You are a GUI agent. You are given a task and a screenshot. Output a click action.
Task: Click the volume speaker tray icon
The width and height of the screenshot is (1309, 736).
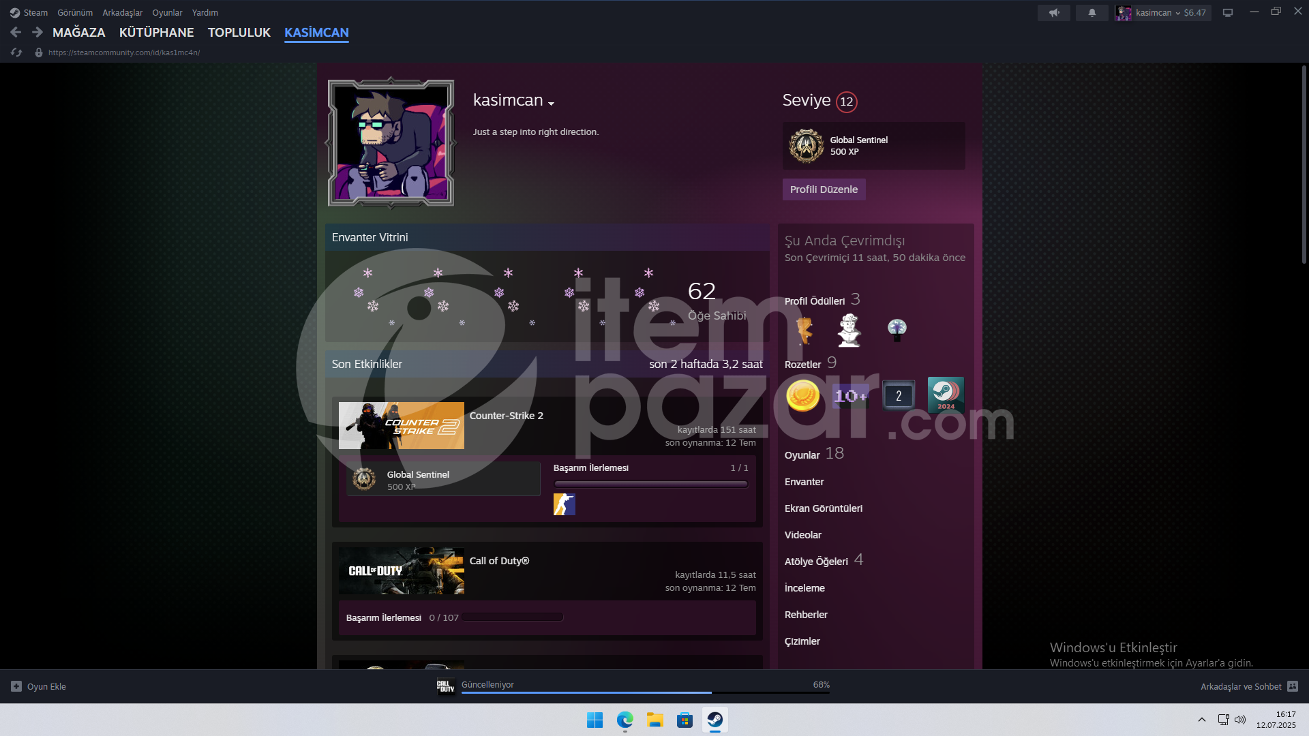pos(1240,720)
